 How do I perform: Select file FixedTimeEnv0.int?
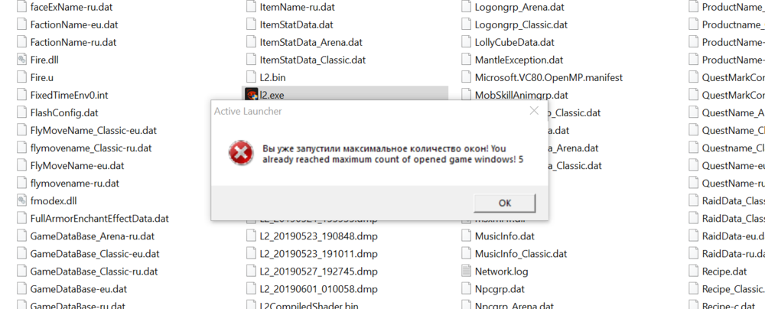69,95
